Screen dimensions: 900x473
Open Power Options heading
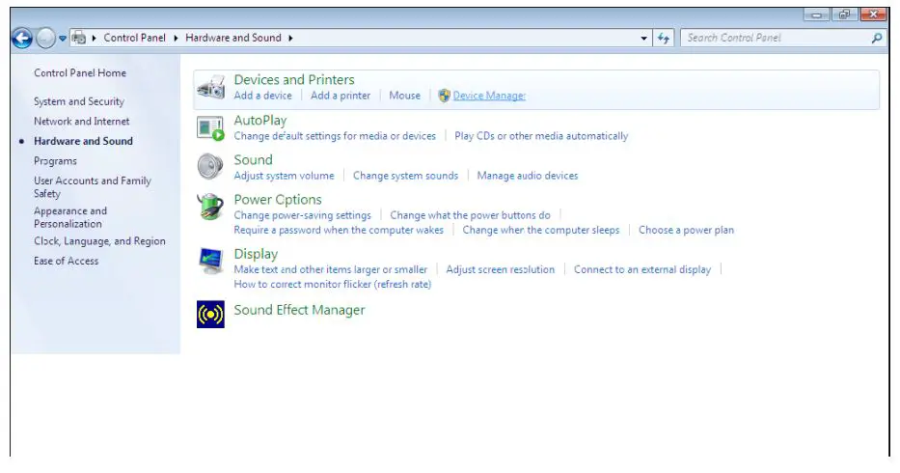(x=278, y=200)
